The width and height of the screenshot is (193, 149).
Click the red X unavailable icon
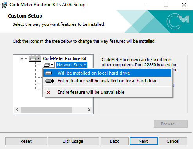point(48,93)
